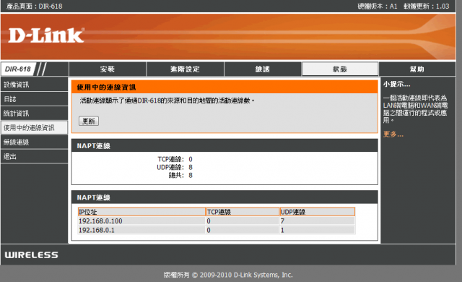Open the 安裝 setup tab
This screenshot has width=462, height=282.
108,69
